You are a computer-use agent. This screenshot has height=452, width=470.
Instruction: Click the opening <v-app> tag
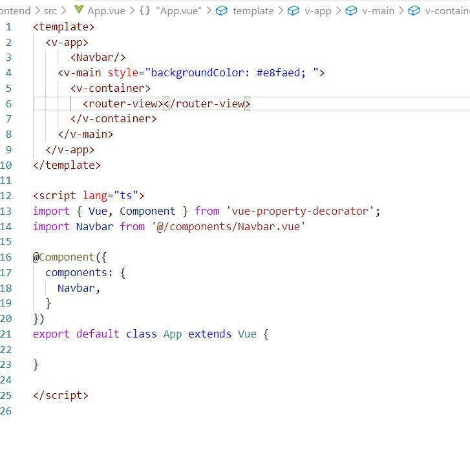coord(67,43)
